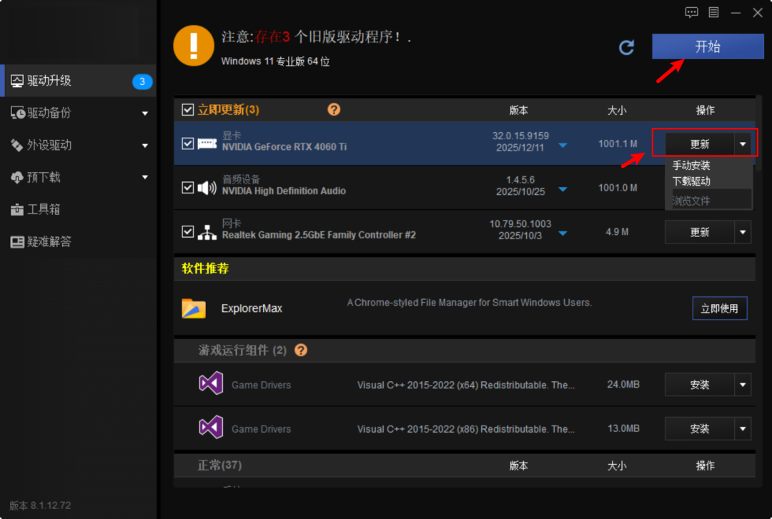The width and height of the screenshot is (772, 519).
Task: Open version dropdown for 1.4.5.6
Action: click(x=563, y=189)
